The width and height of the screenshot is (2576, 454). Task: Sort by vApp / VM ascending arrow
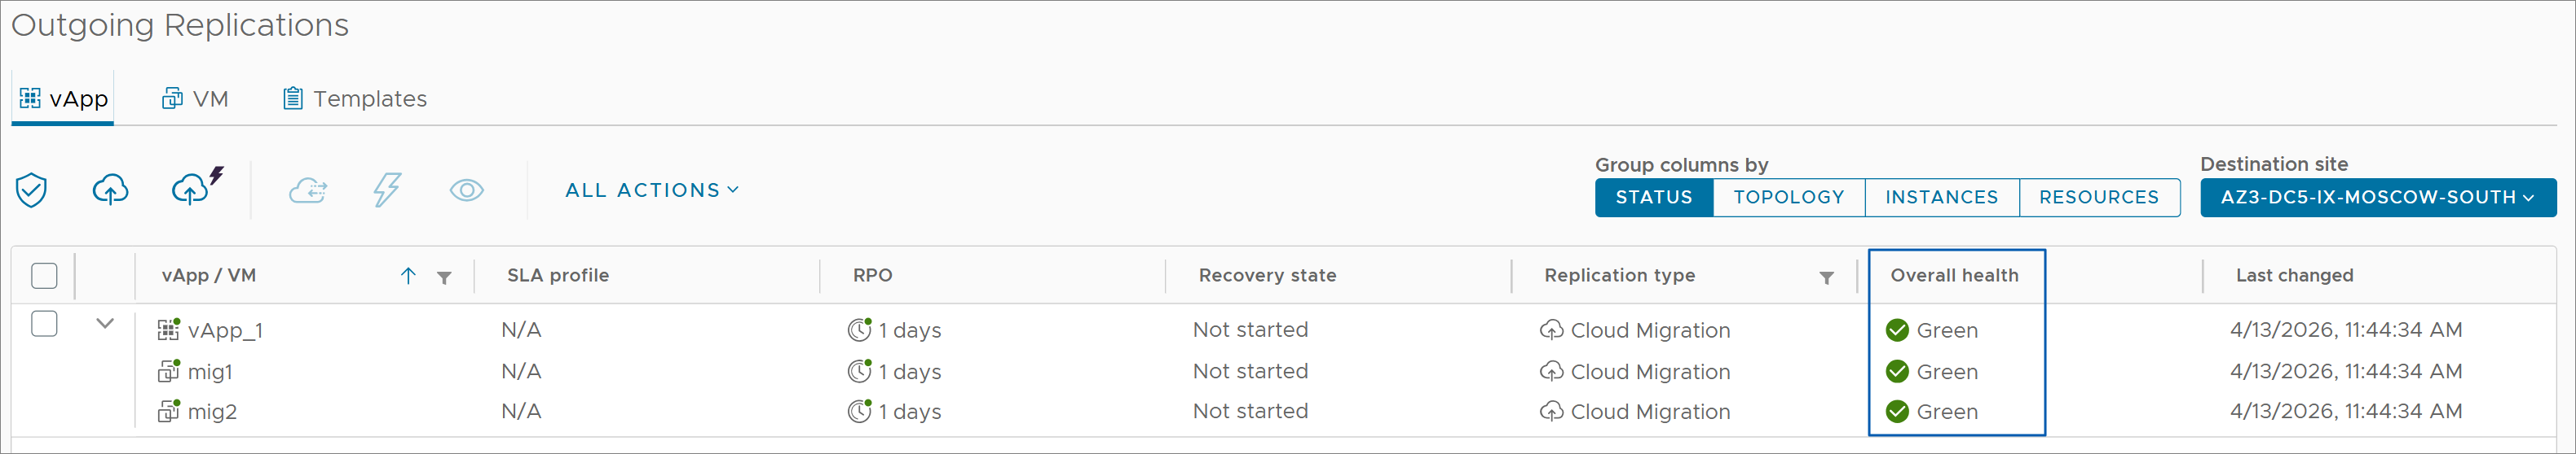click(x=408, y=277)
